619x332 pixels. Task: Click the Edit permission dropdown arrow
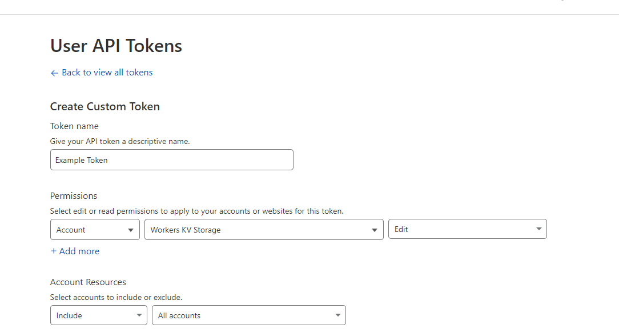click(538, 229)
